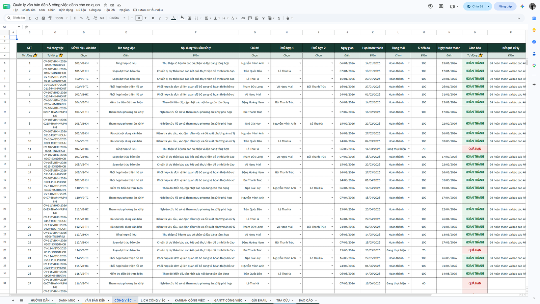The image size is (540, 304).
Task: Click the plus to get add-ons
Action: tap(534, 84)
